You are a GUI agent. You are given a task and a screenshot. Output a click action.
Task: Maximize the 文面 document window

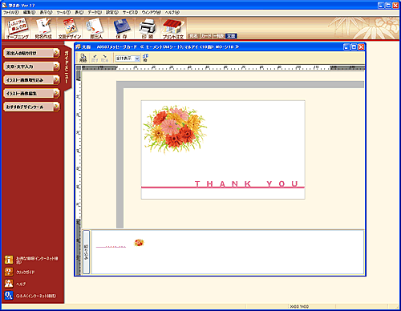click(x=354, y=47)
